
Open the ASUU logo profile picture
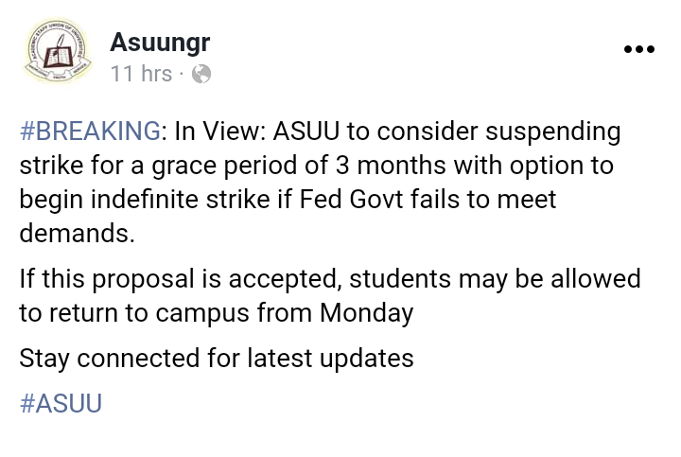(x=58, y=51)
